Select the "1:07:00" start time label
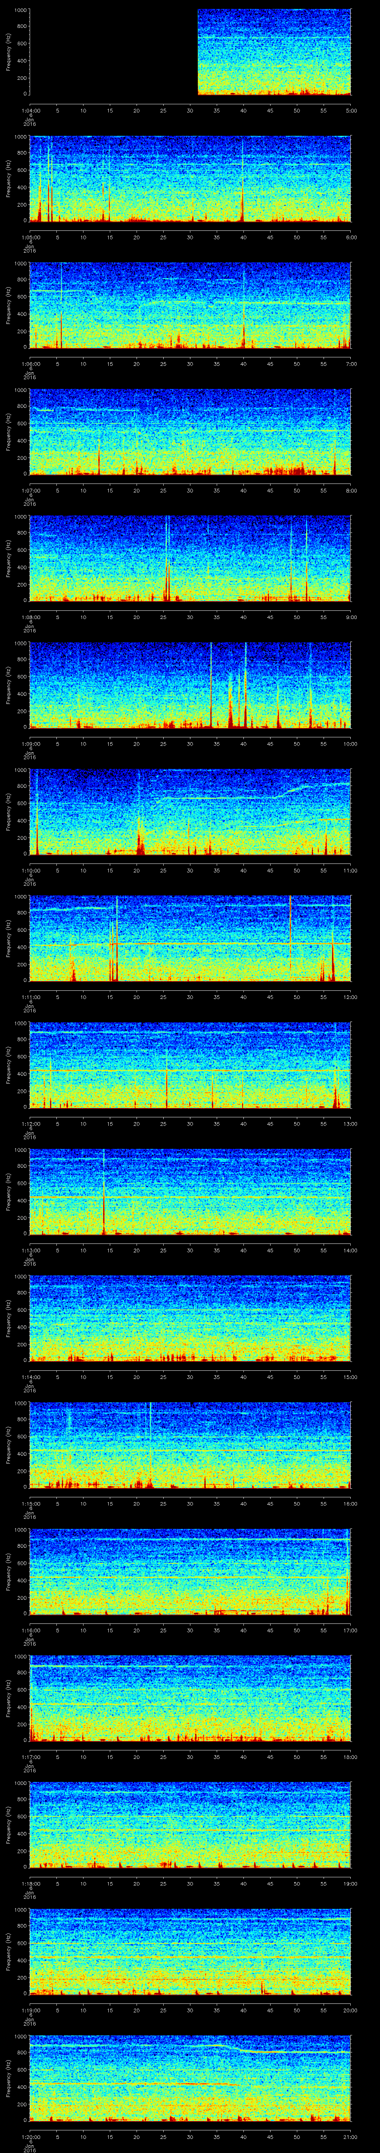Screen dimensions: 380x2153 [x=30, y=491]
